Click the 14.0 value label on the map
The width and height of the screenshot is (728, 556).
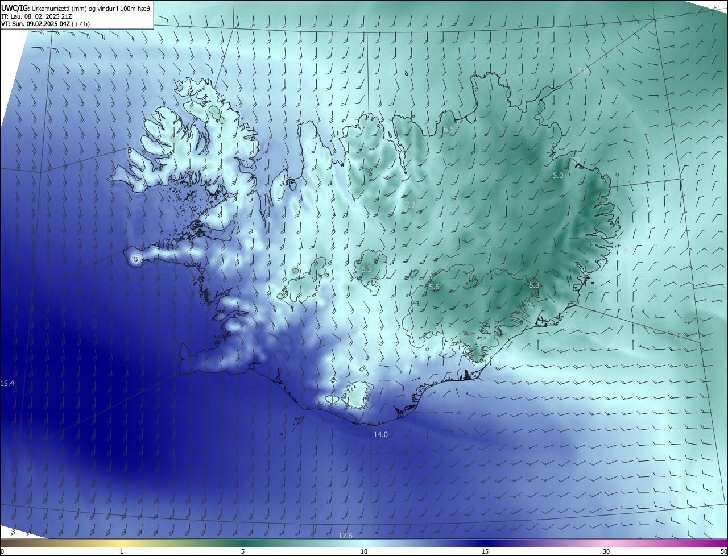point(380,435)
